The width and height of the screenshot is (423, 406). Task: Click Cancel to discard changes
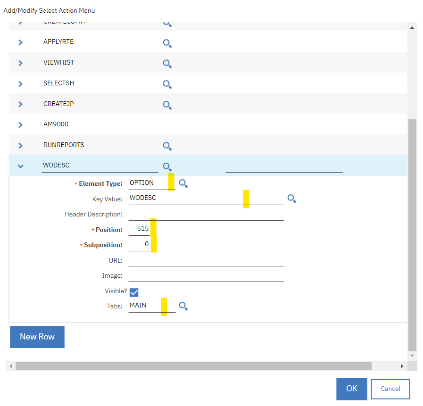(390, 389)
